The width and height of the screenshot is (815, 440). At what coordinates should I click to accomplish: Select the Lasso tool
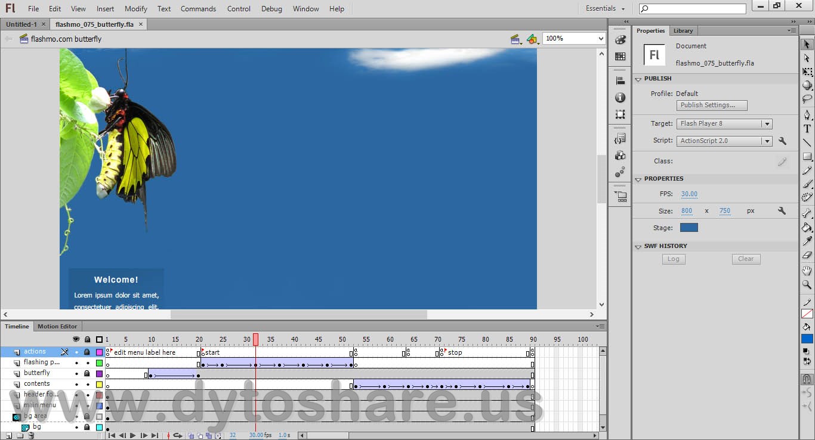807,99
